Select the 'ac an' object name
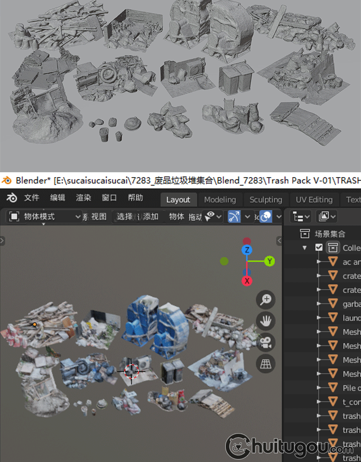 tap(352, 262)
